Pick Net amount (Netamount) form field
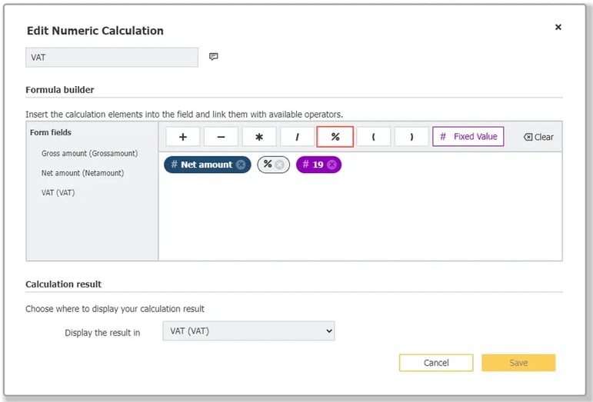Viewport: 593px width, 402px height. [x=82, y=173]
